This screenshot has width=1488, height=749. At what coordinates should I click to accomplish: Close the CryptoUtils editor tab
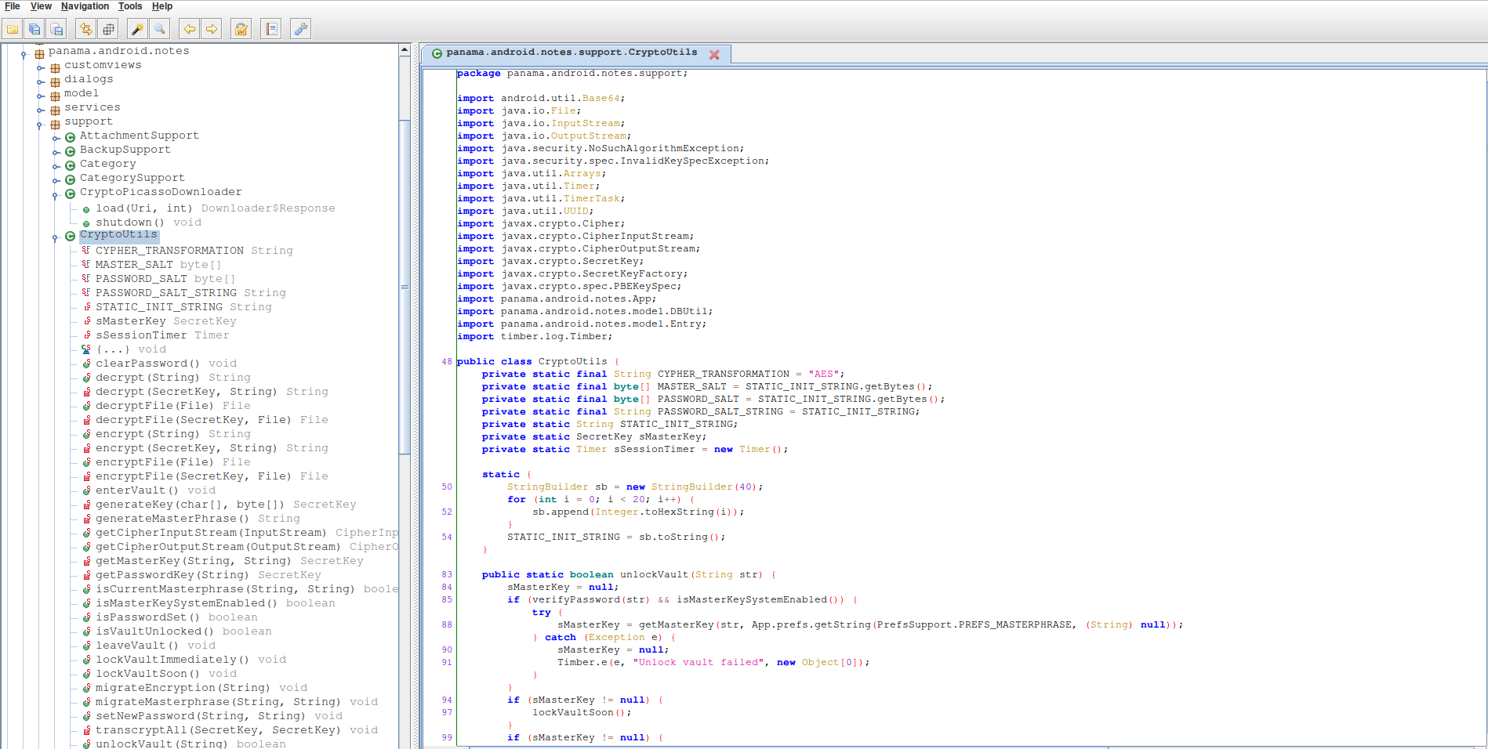[x=714, y=55]
